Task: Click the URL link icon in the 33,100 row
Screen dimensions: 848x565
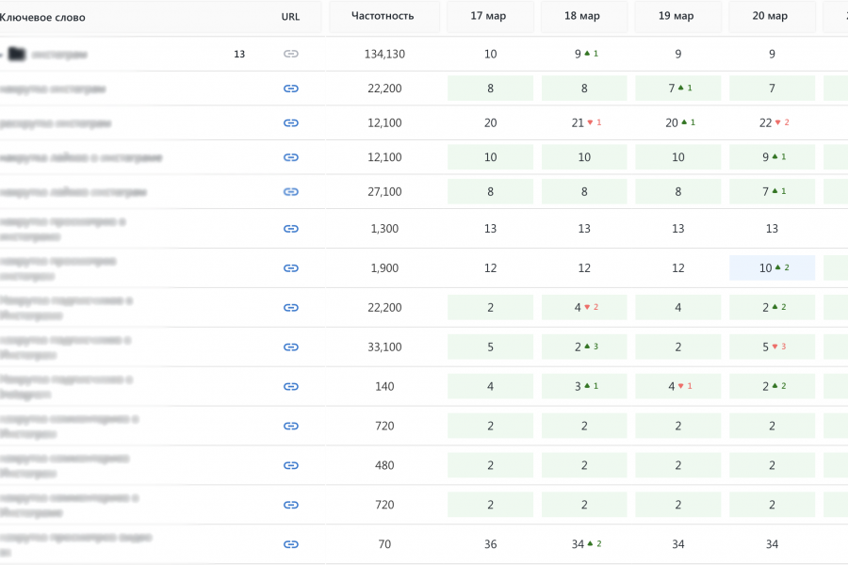Action: coord(291,347)
